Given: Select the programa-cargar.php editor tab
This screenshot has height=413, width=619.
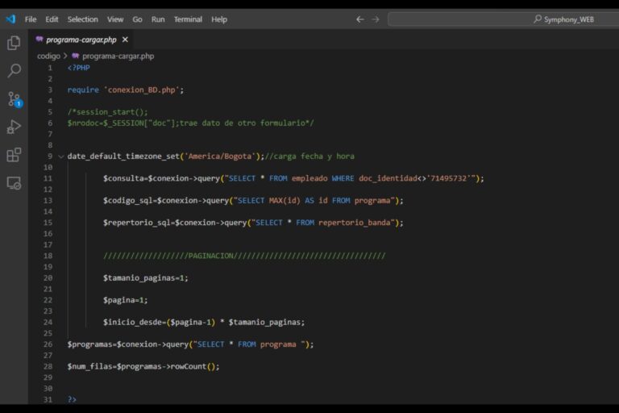Looking at the screenshot, I should 81,40.
